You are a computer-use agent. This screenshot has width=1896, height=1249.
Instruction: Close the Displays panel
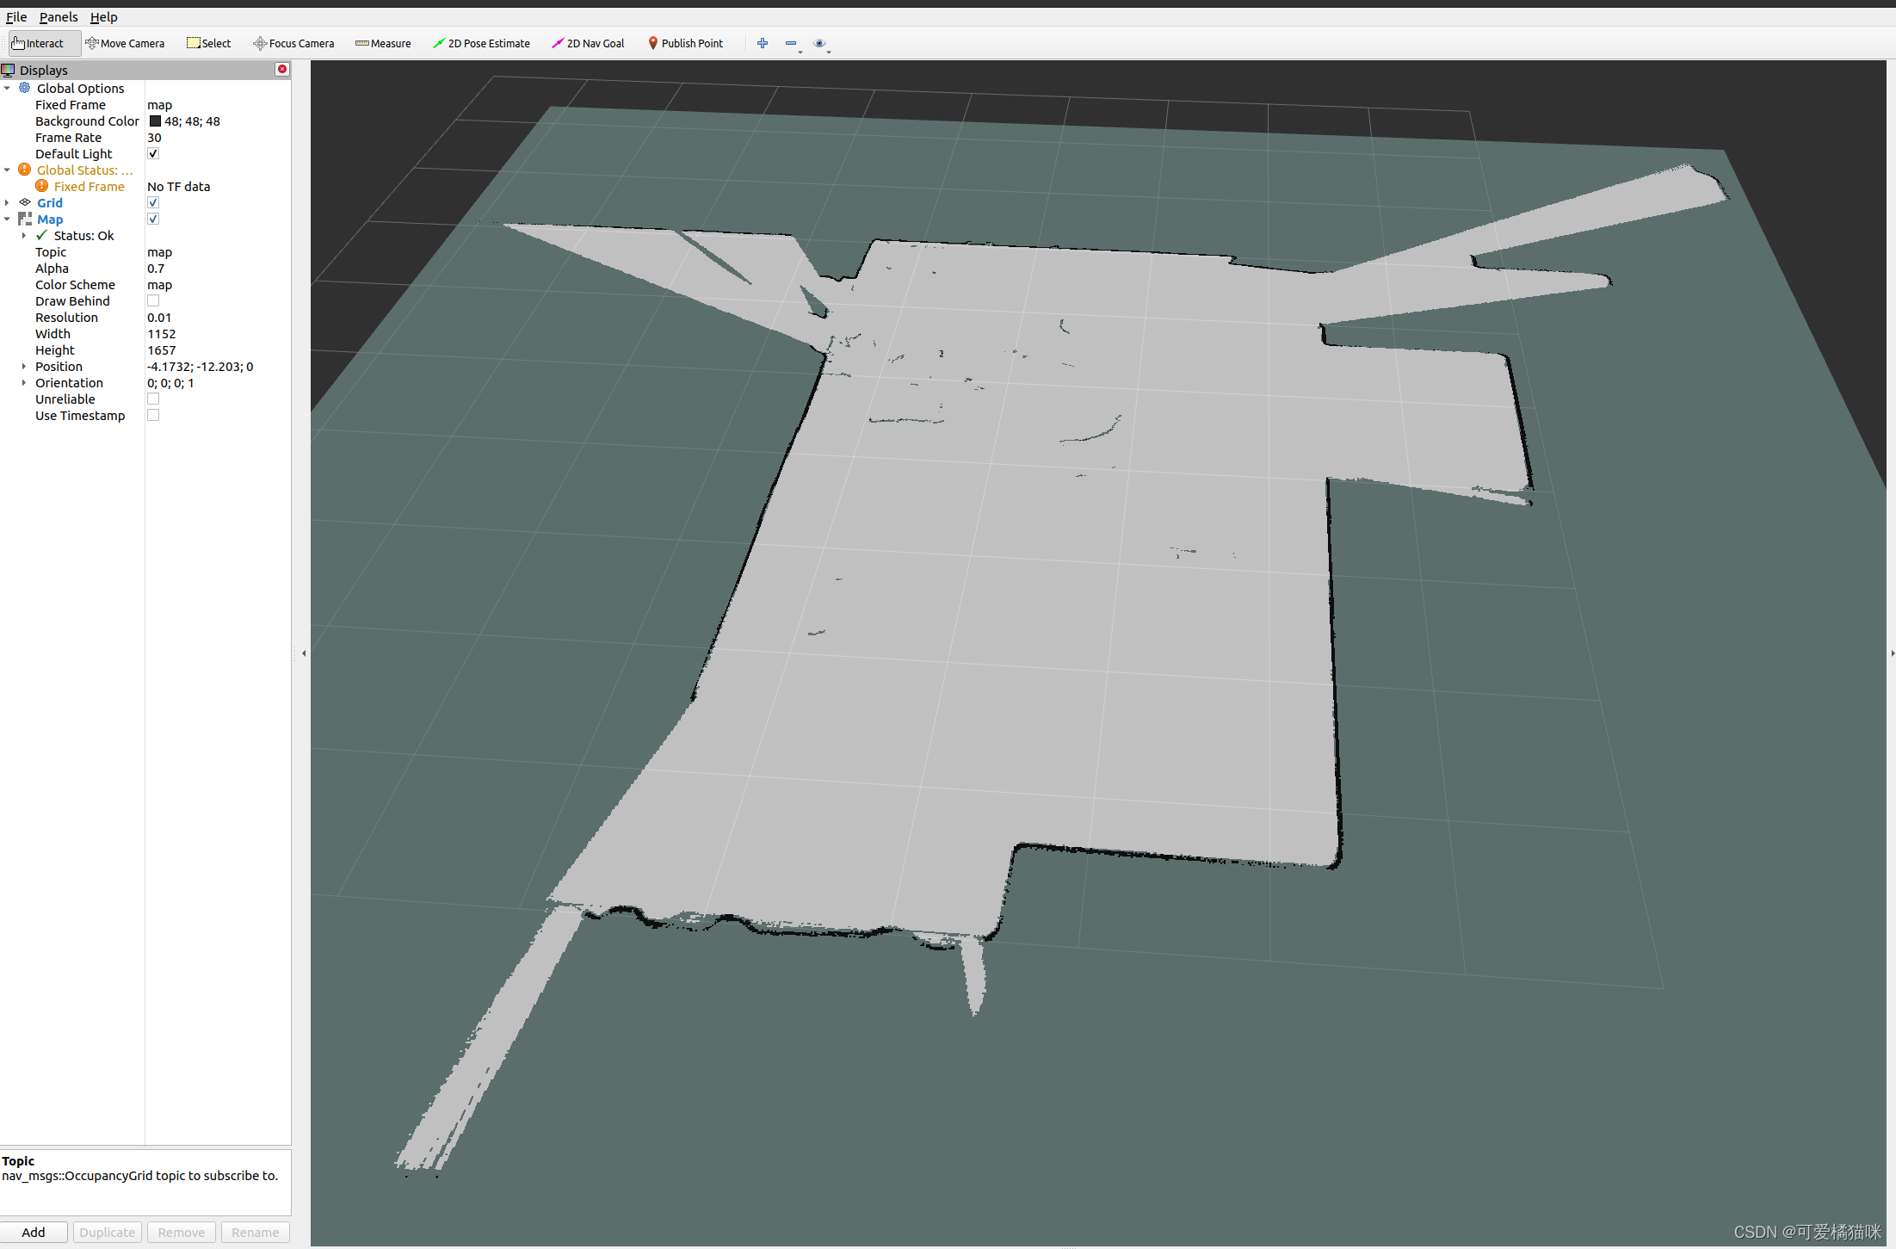coord(281,70)
